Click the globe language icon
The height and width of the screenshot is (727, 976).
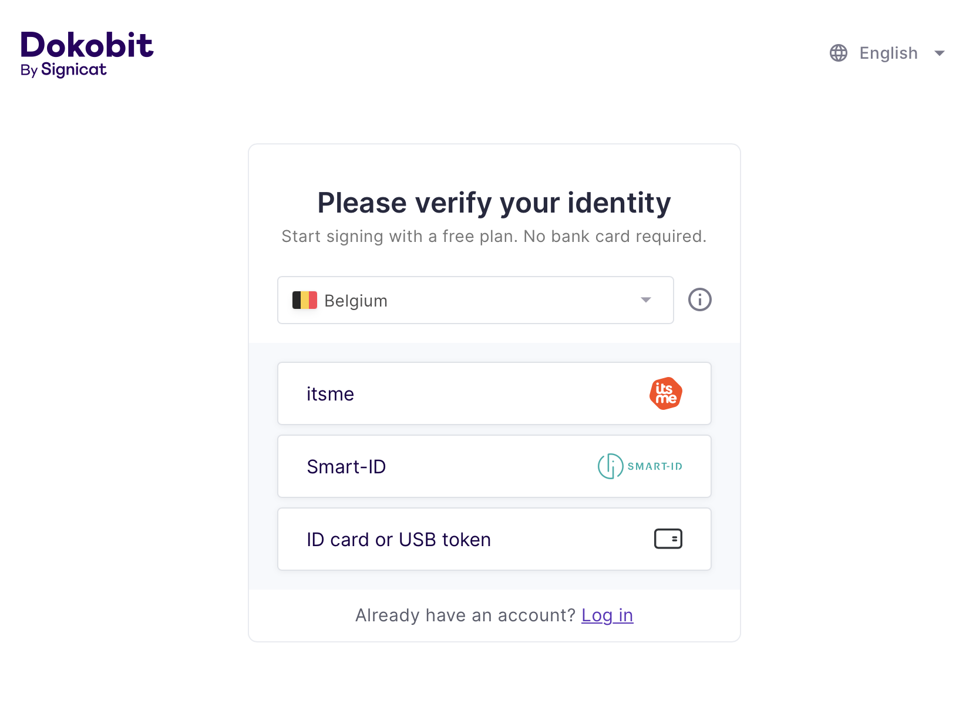[x=838, y=53]
